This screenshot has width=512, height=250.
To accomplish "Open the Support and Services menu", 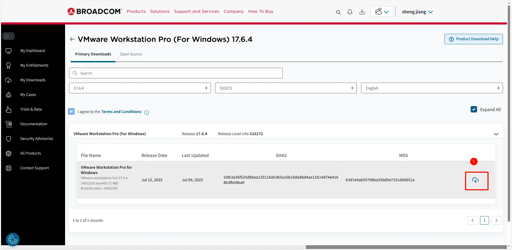I will coord(197,11).
